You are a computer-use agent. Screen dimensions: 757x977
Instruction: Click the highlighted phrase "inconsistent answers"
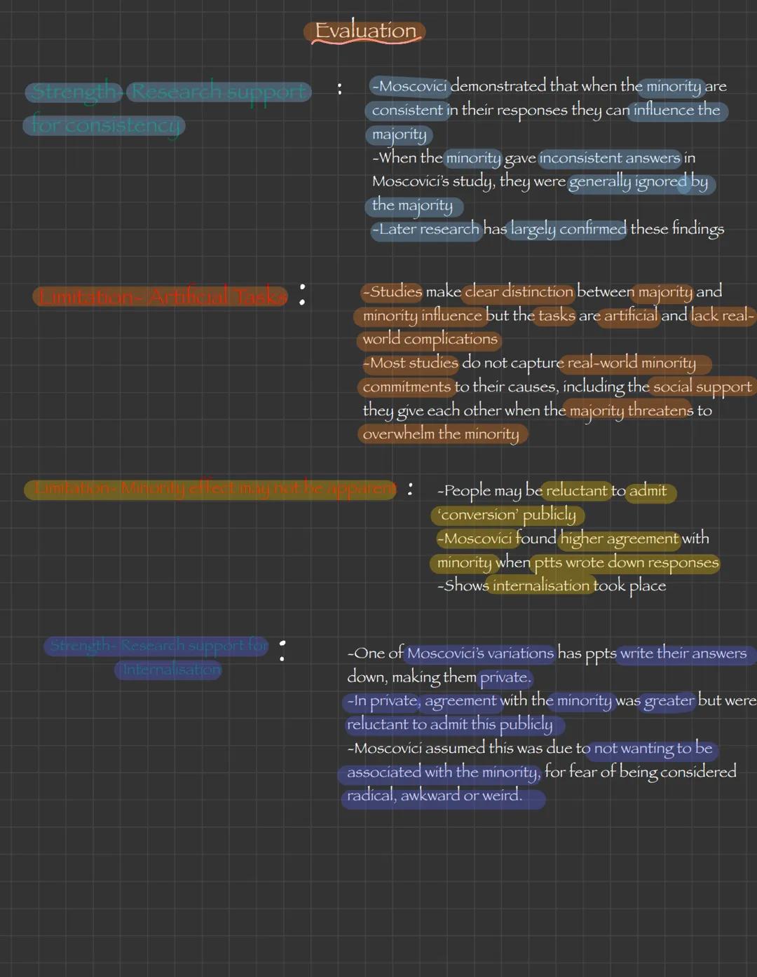point(609,158)
